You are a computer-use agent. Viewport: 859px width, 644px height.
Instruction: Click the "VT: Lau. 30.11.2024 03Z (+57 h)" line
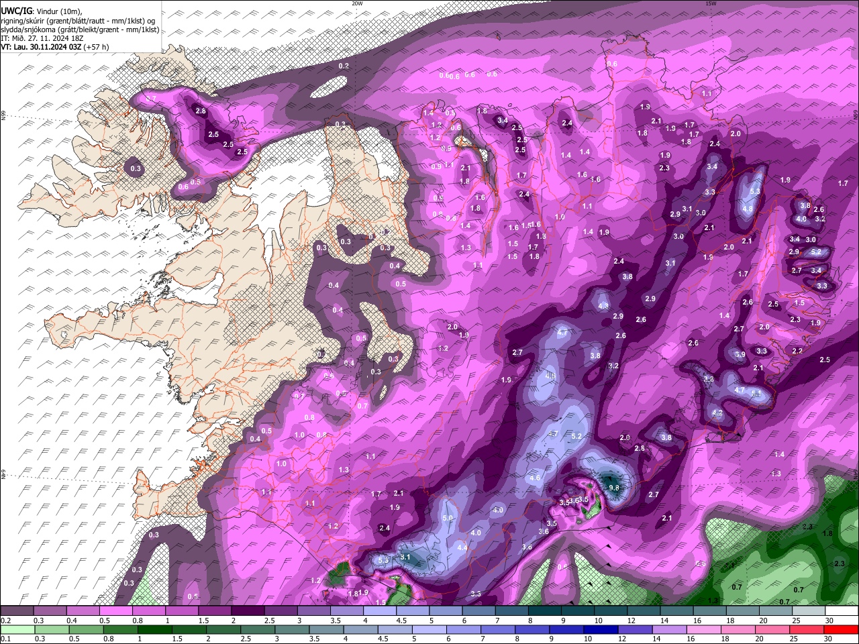(54, 47)
